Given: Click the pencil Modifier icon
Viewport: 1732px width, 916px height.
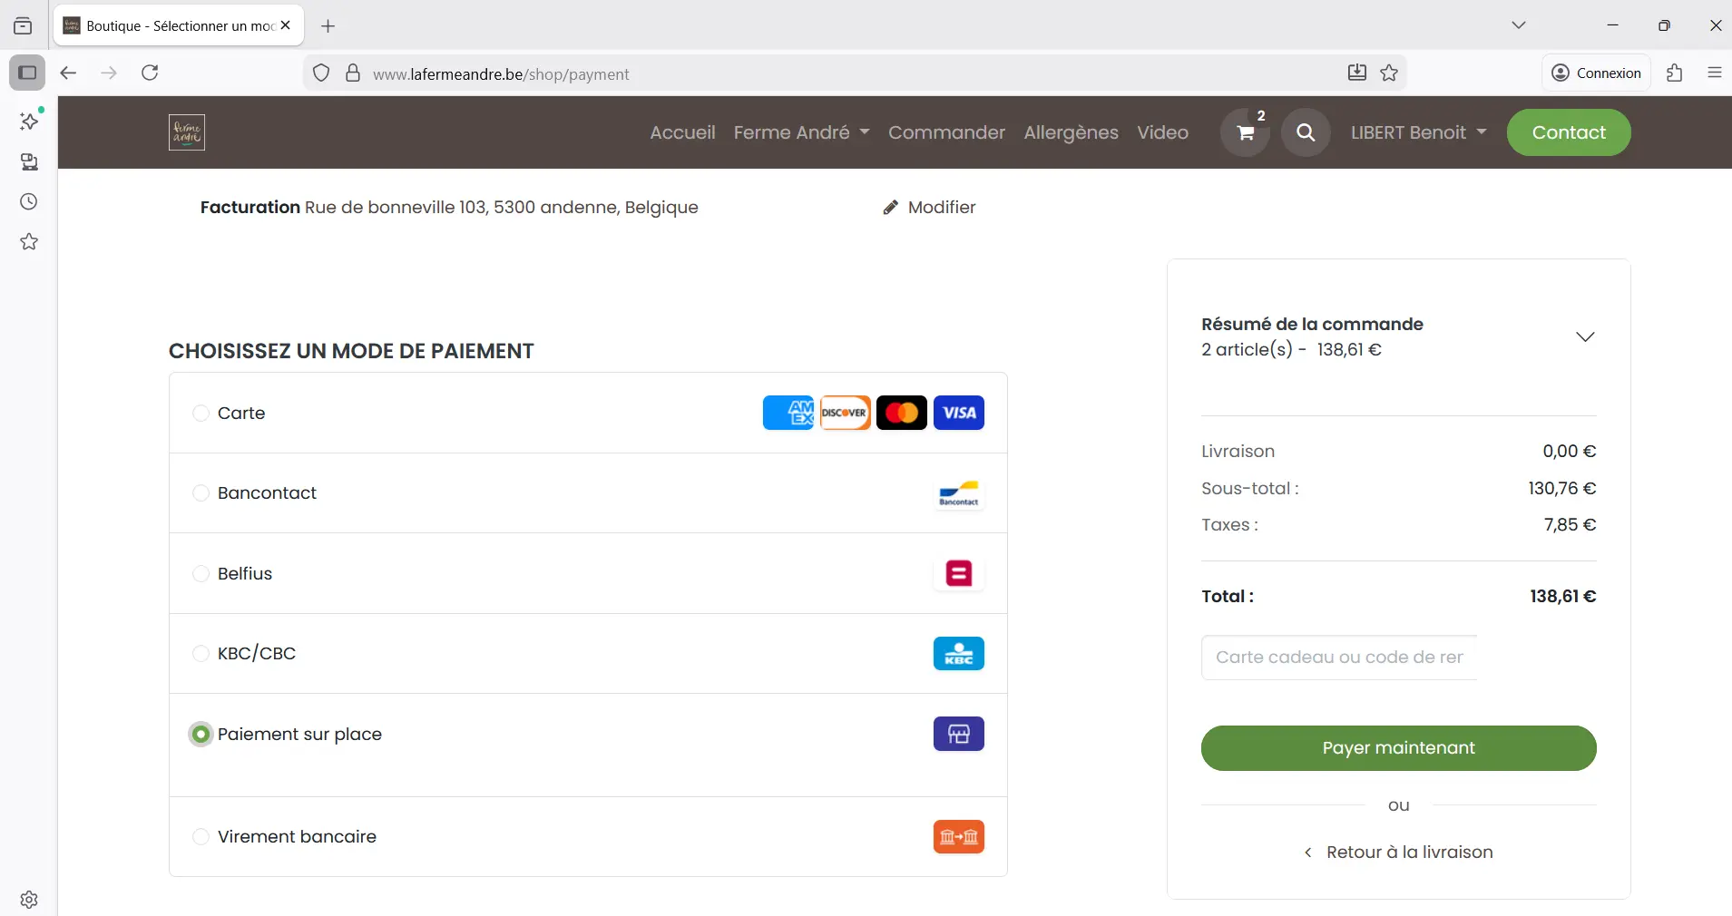Looking at the screenshot, I should coord(891,208).
